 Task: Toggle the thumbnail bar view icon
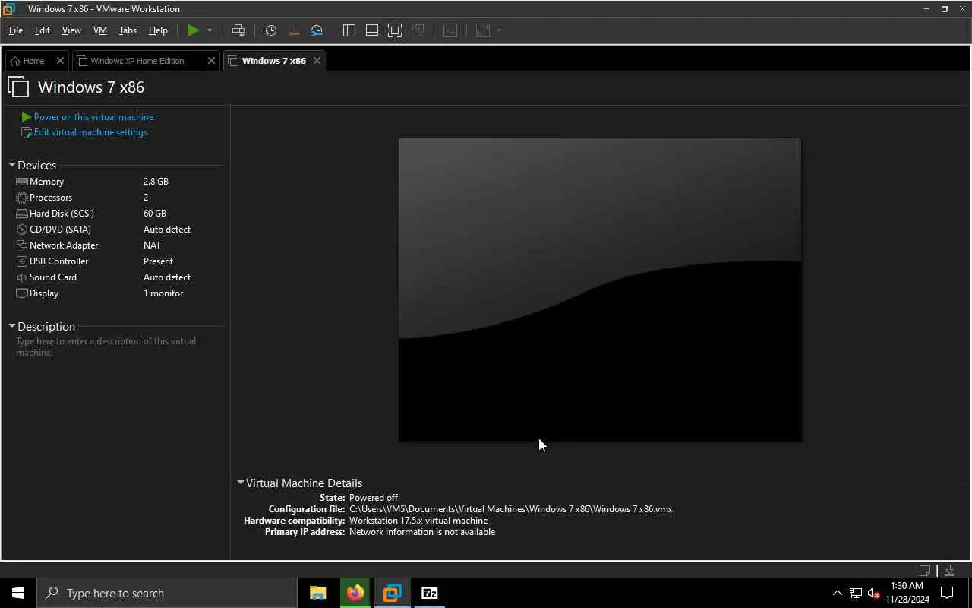[x=372, y=30]
